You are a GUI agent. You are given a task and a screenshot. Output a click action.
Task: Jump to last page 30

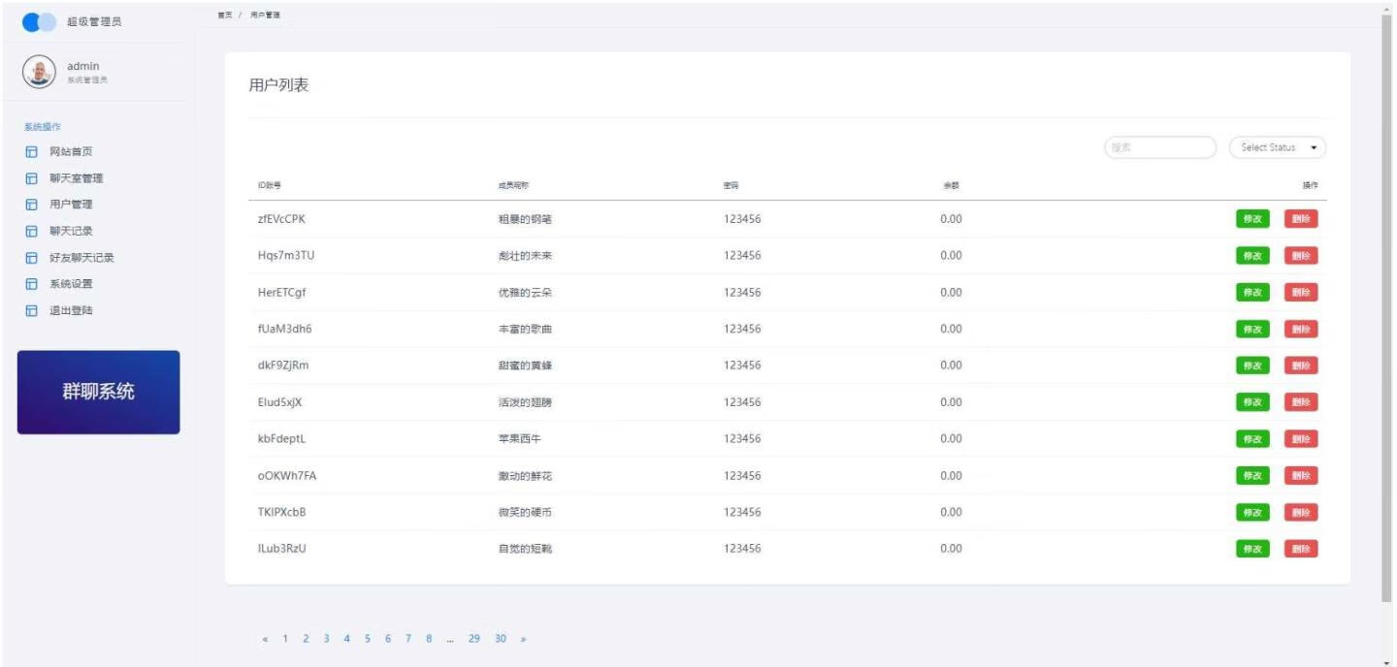tap(501, 639)
